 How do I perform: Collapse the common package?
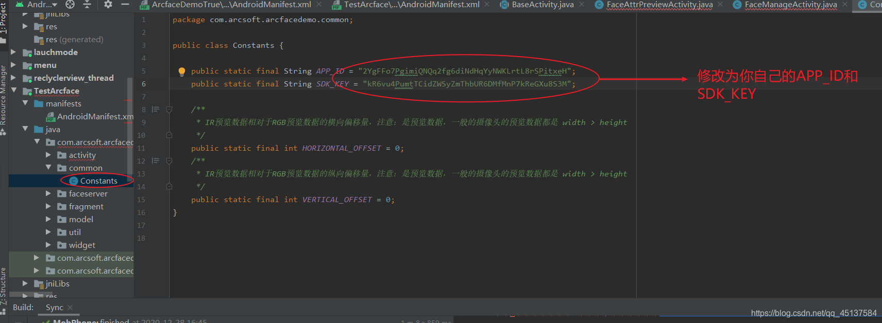tap(48, 168)
